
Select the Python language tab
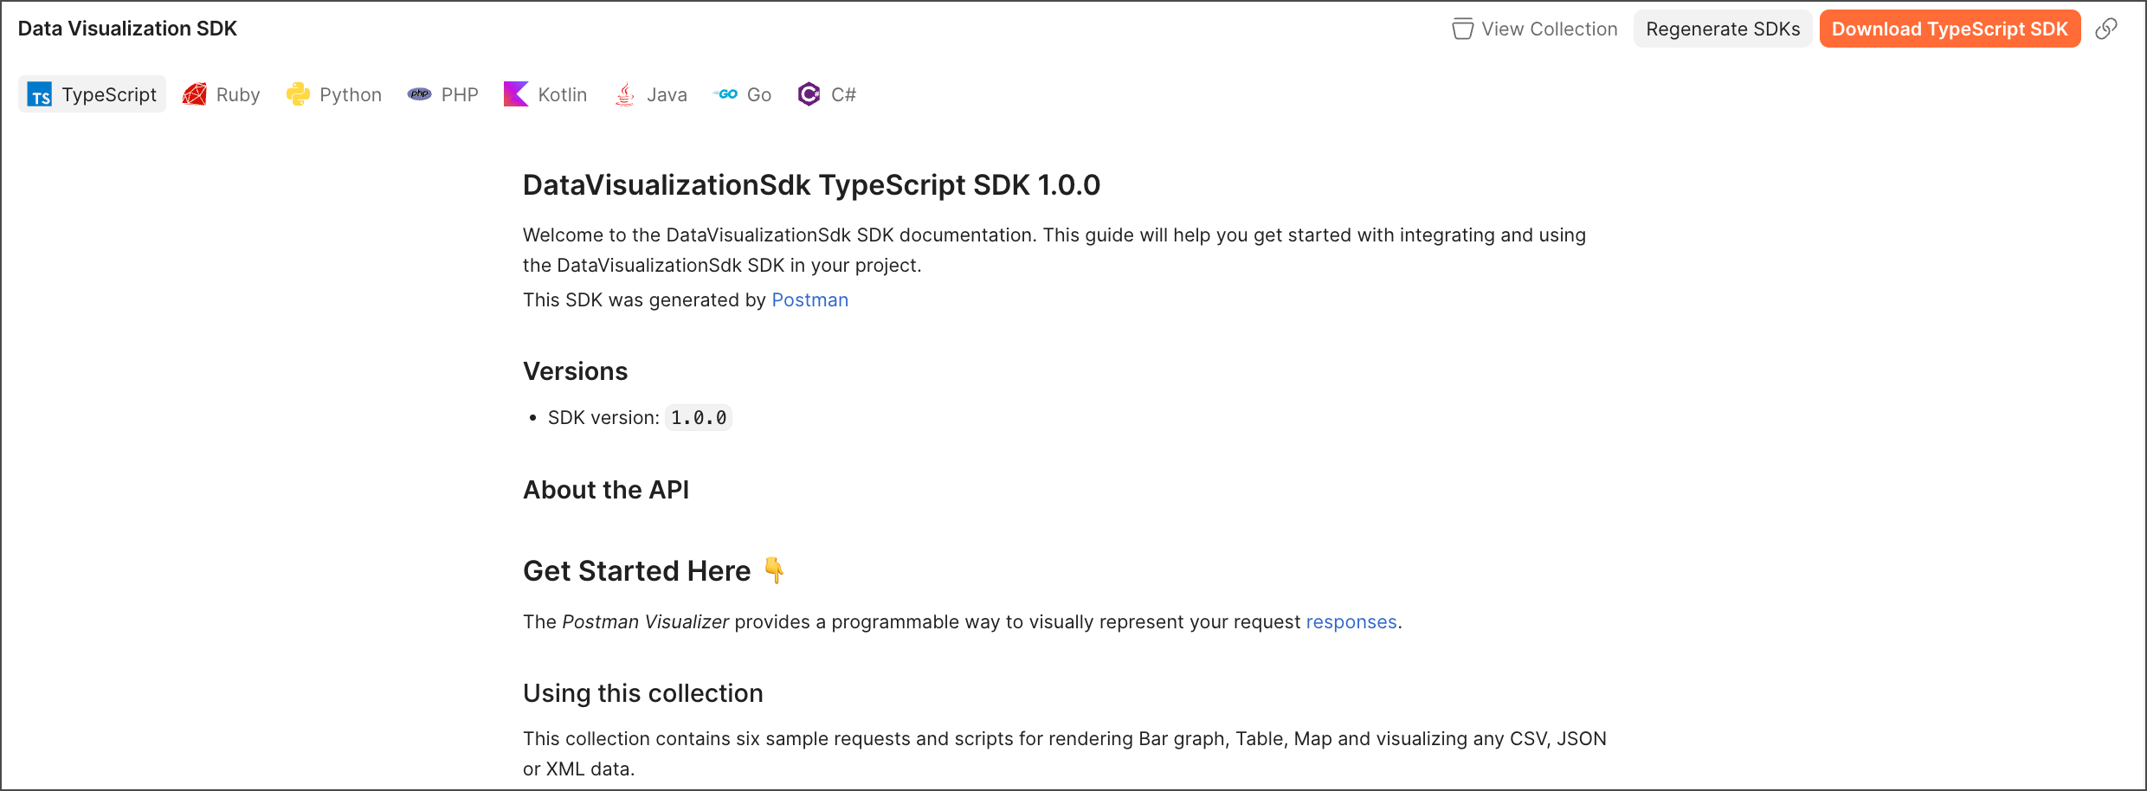350,95
